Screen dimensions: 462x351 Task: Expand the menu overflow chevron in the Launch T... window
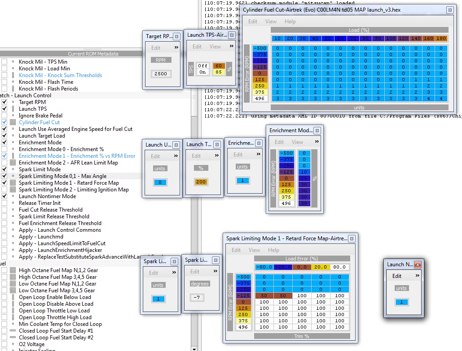click(217, 156)
